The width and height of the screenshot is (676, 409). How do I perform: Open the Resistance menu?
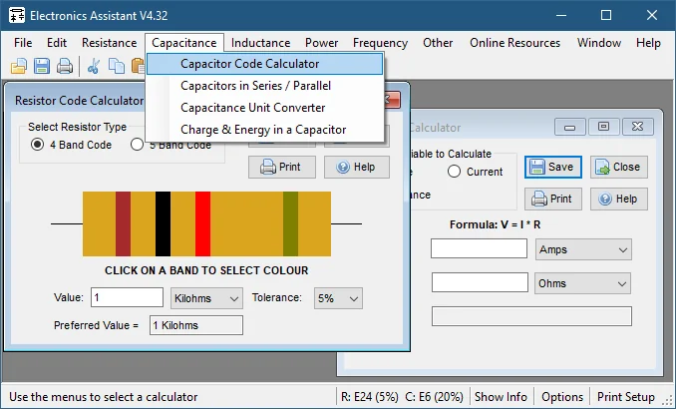coord(110,43)
